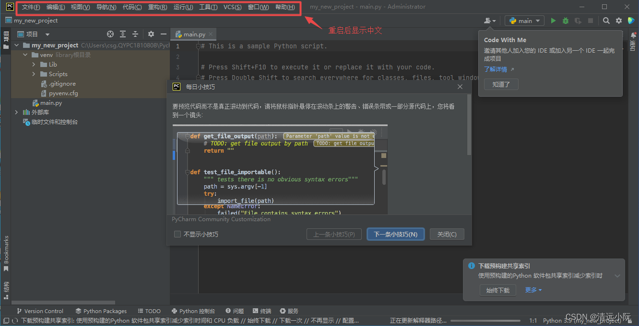The height and width of the screenshot is (326, 639).
Task: Open the 编辑(E) menu
Action: tap(56, 7)
